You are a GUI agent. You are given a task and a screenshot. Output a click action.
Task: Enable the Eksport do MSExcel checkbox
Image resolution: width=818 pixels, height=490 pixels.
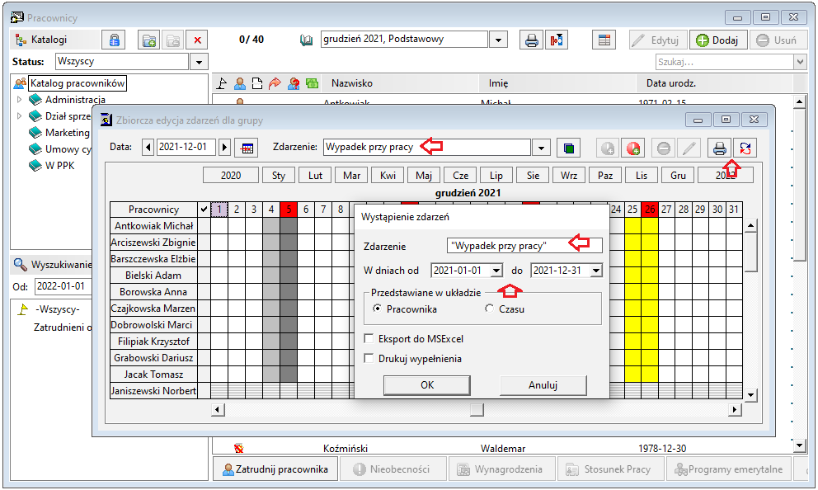click(369, 339)
